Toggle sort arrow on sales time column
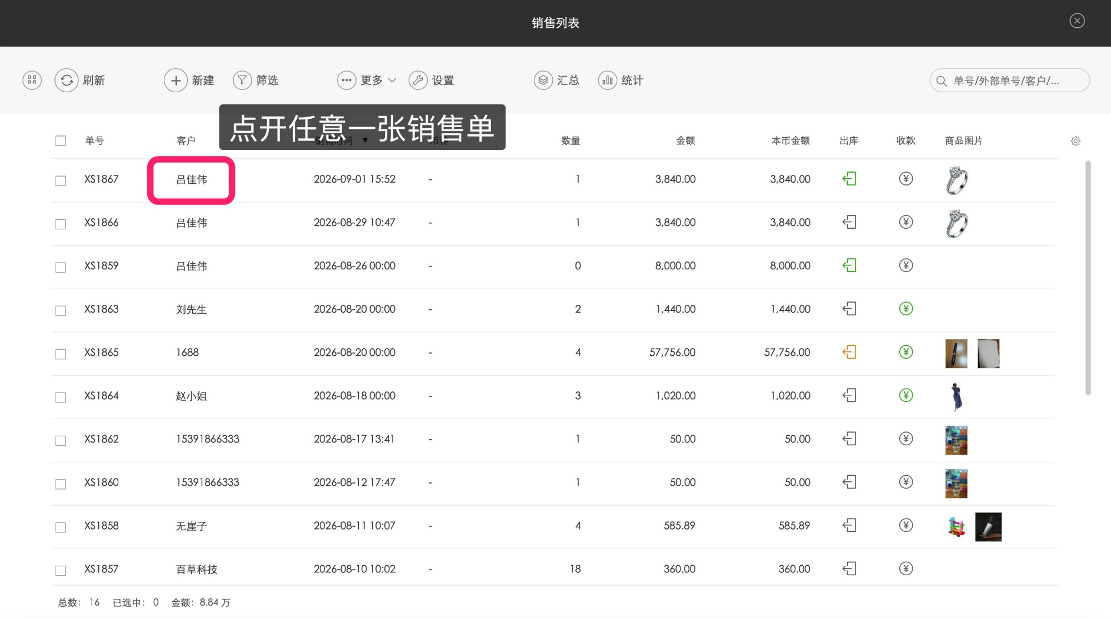Image resolution: width=1111 pixels, height=619 pixels. point(365,141)
